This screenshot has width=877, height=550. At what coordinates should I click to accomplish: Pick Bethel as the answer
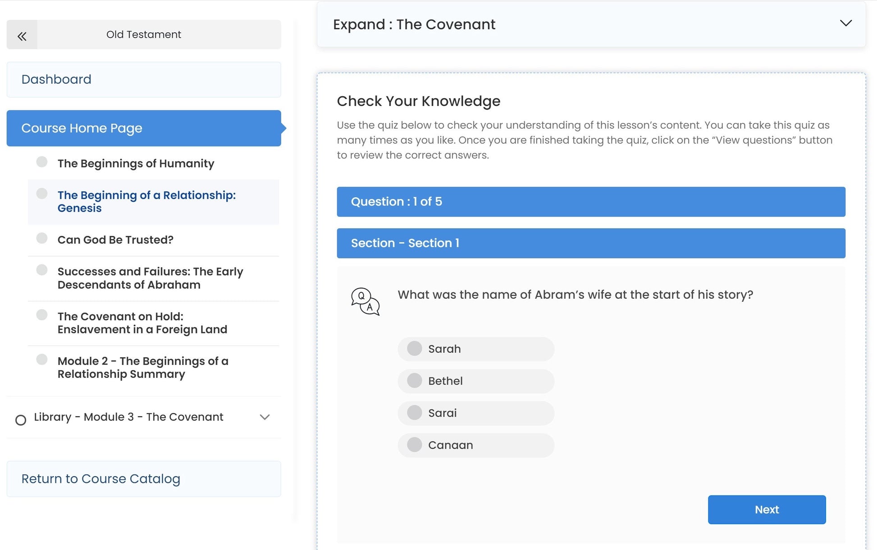coord(414,381)
